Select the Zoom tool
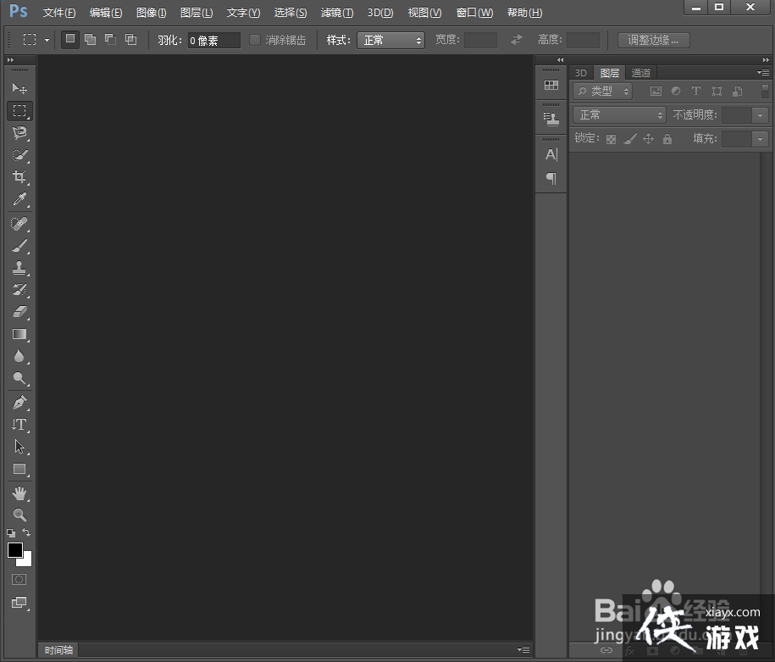775x662 pixels. [x=19, y=515]
